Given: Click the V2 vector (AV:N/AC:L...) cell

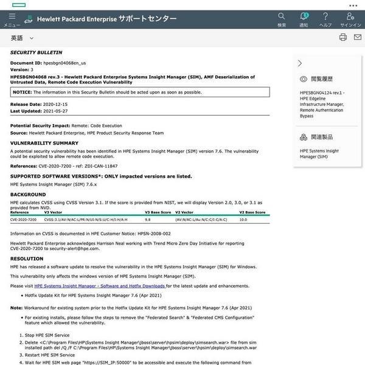Looking at the screenshot, I should click(x=201, y=220).
